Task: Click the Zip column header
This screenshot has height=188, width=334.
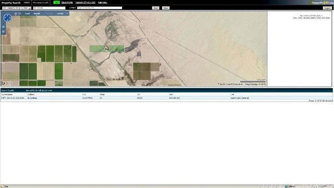Action: [139, 95]
